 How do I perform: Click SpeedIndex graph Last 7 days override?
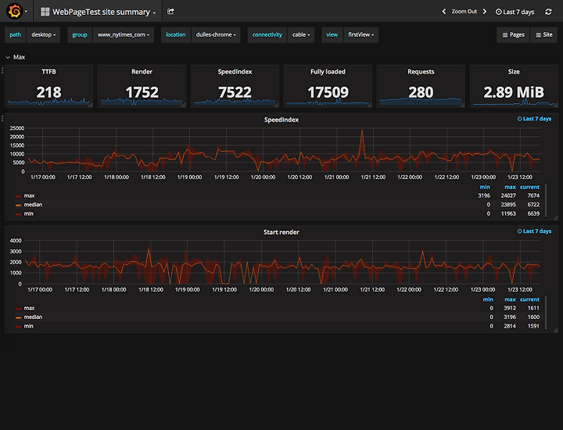coord(534,119)
